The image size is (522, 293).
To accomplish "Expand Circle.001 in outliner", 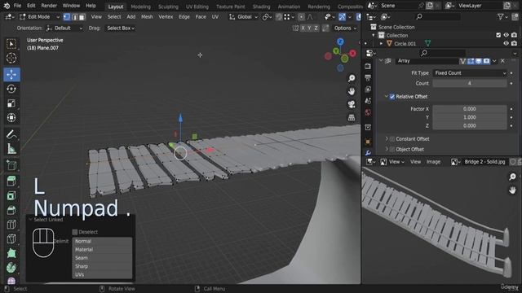I will [x=381, y=43].
